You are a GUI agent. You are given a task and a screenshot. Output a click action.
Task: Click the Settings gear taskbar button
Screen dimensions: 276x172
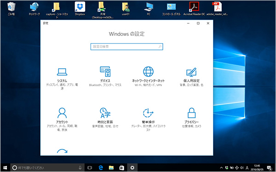click(132, 168)
